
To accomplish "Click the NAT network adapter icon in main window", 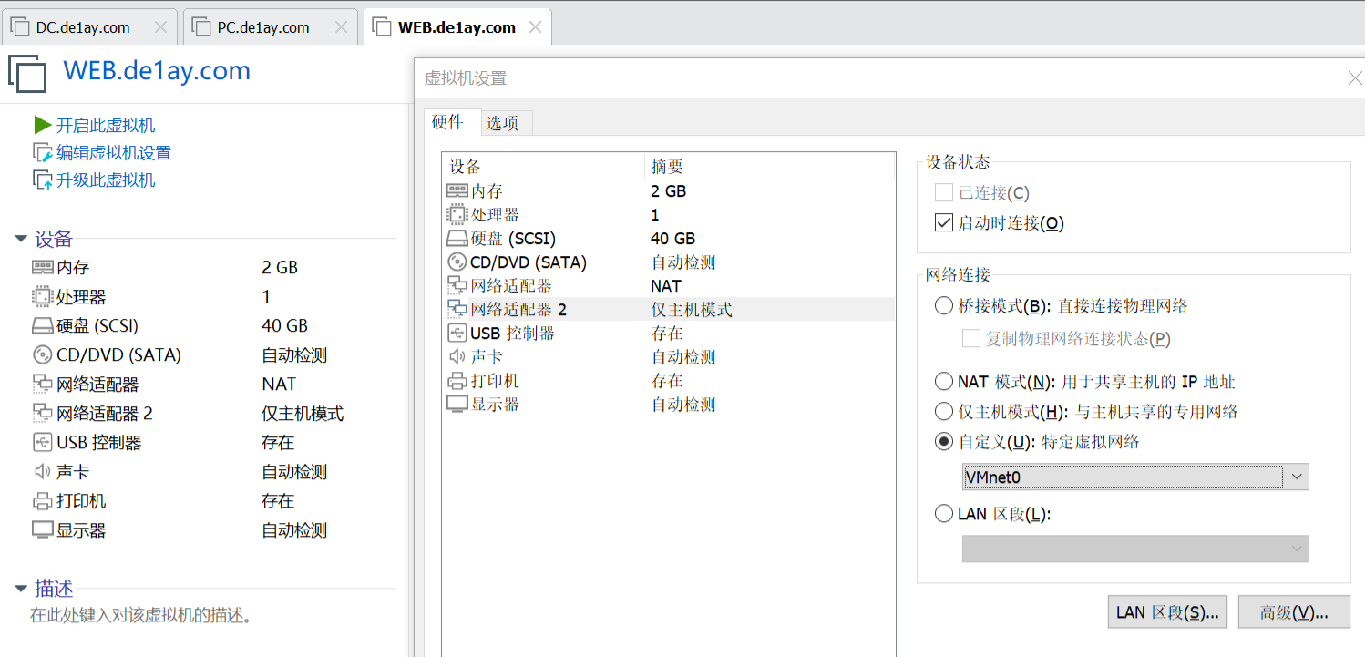I will 43,385.
